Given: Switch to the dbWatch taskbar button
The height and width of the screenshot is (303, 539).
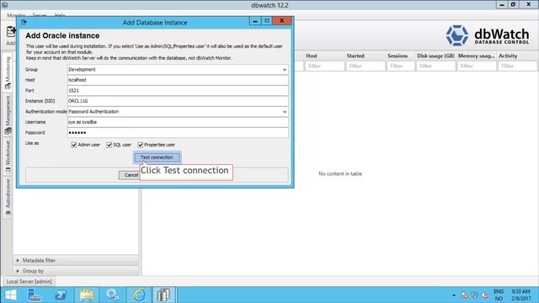Looking at the screenshot, I should (164, 295).
